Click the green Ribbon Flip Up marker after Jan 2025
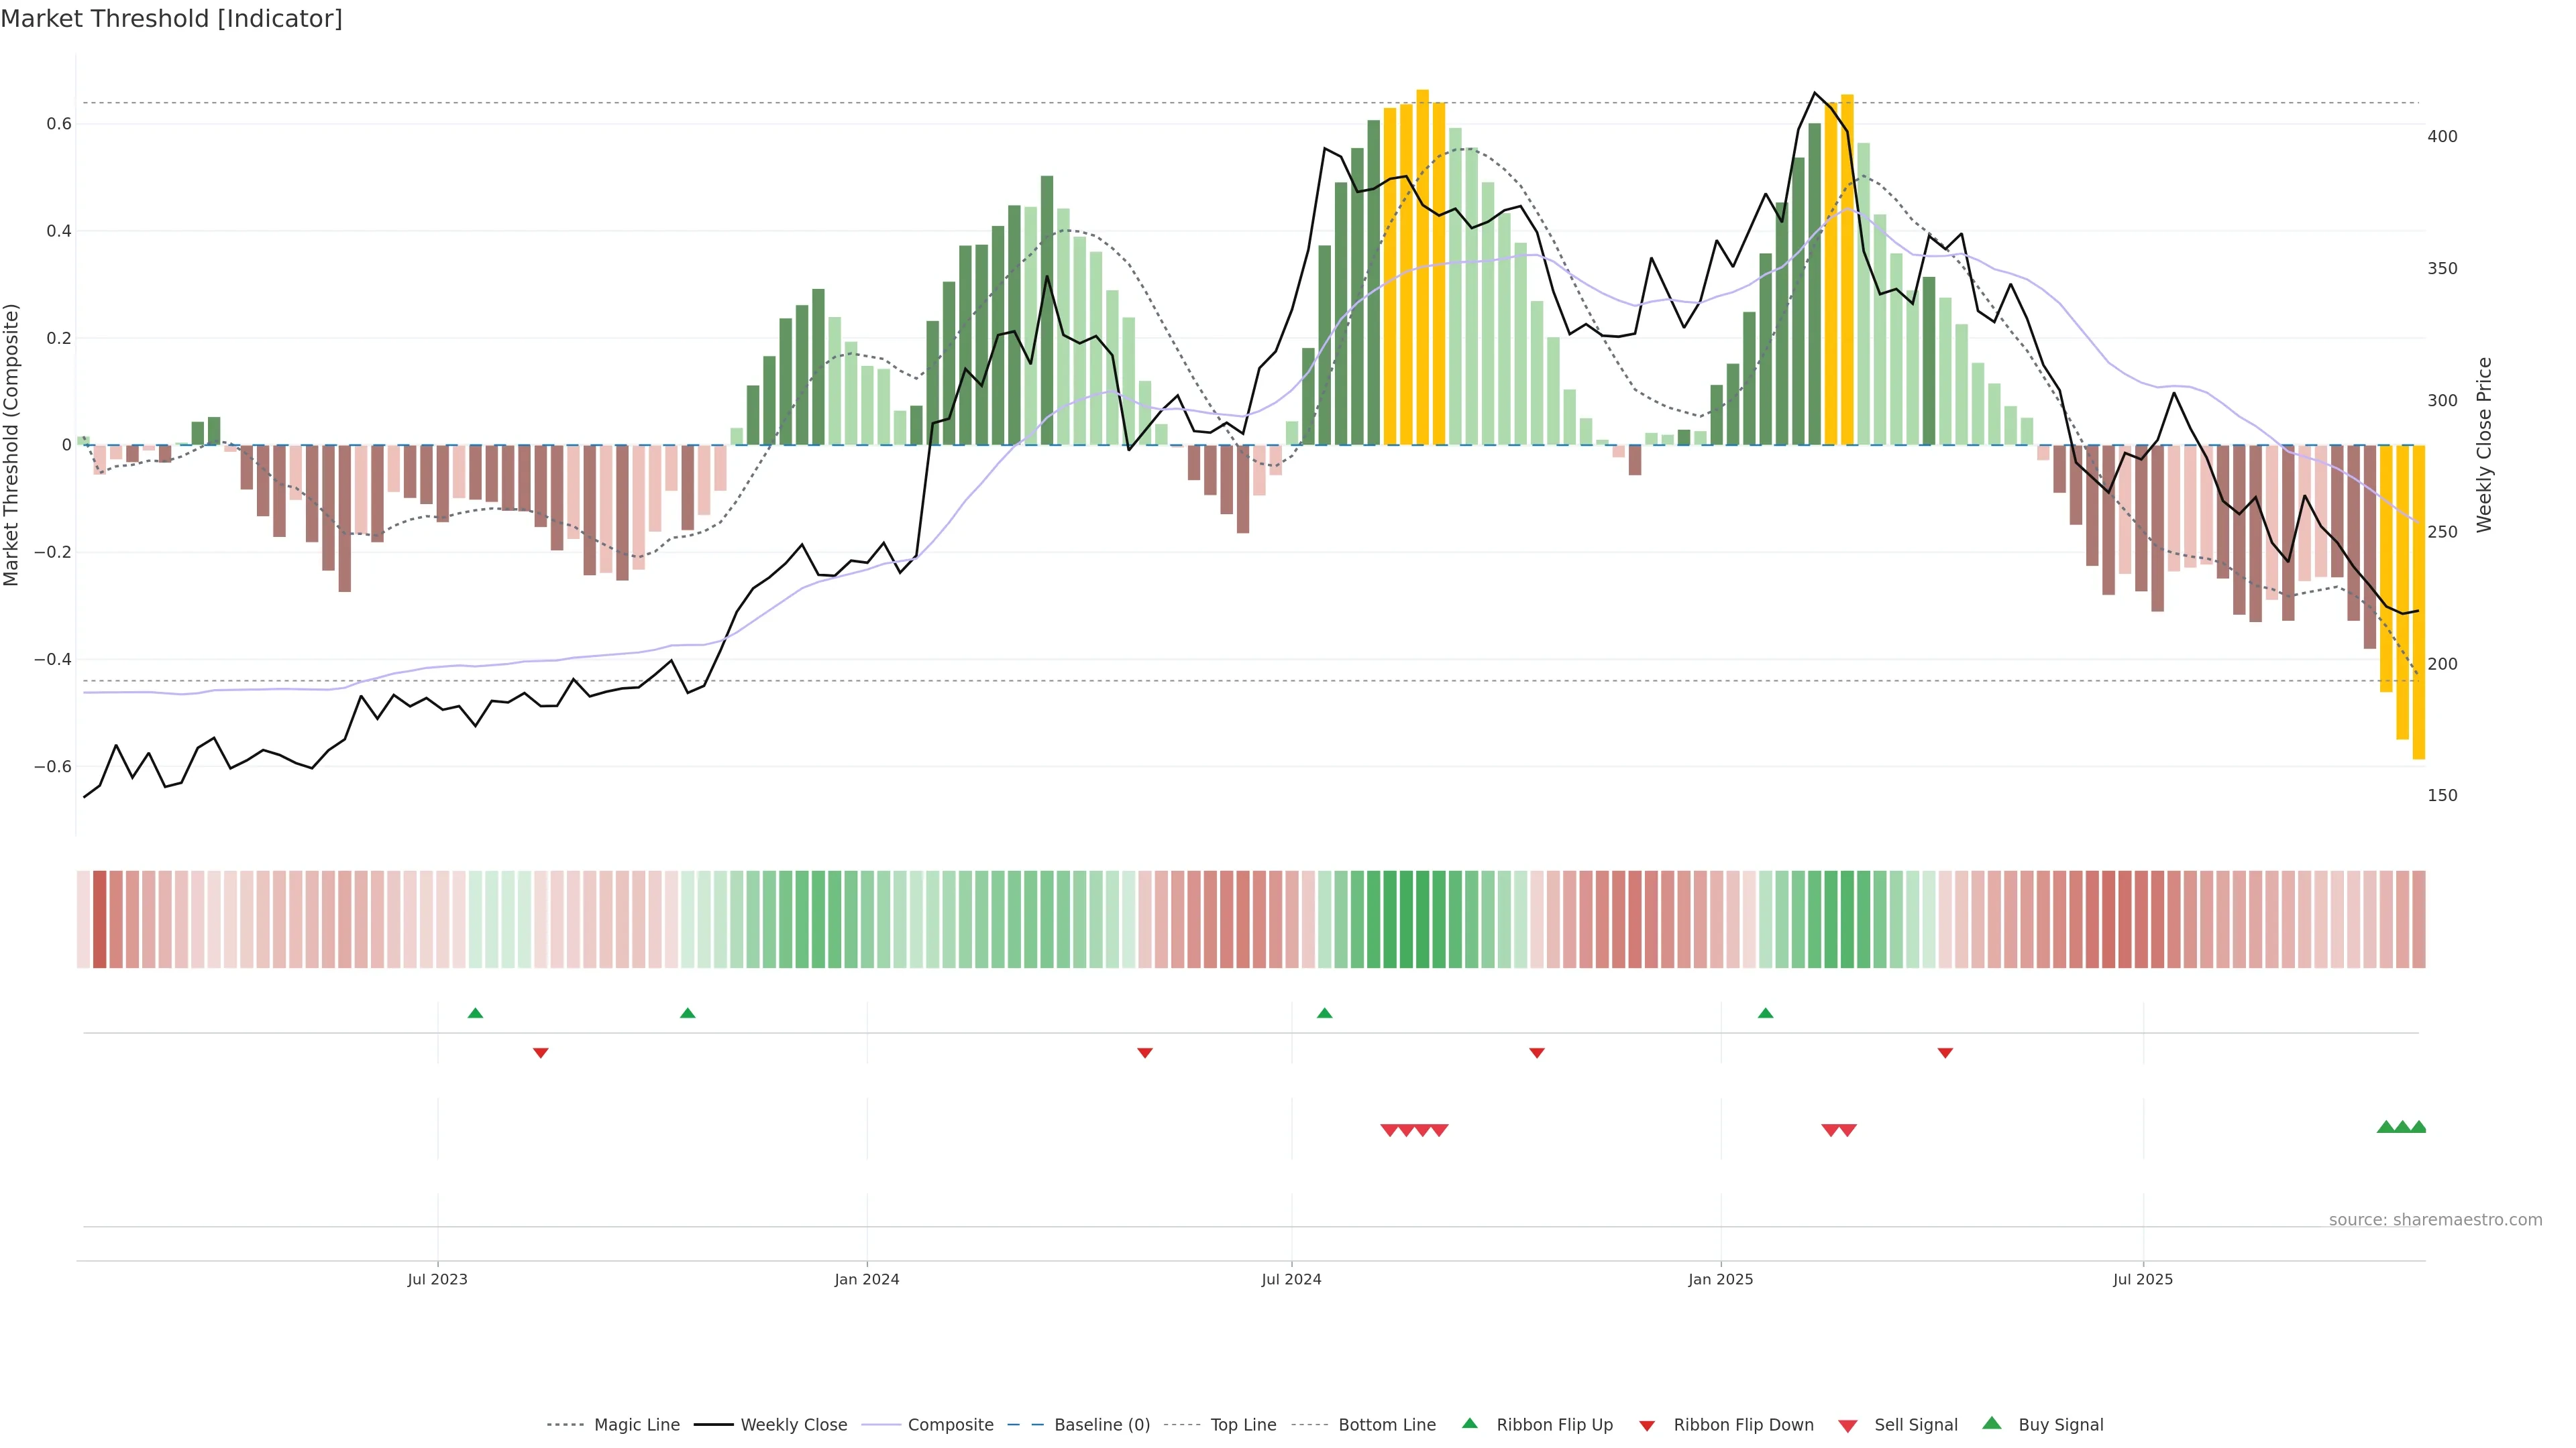The height and width of the screenshot is (1448, 2576). (1765, 1014)
